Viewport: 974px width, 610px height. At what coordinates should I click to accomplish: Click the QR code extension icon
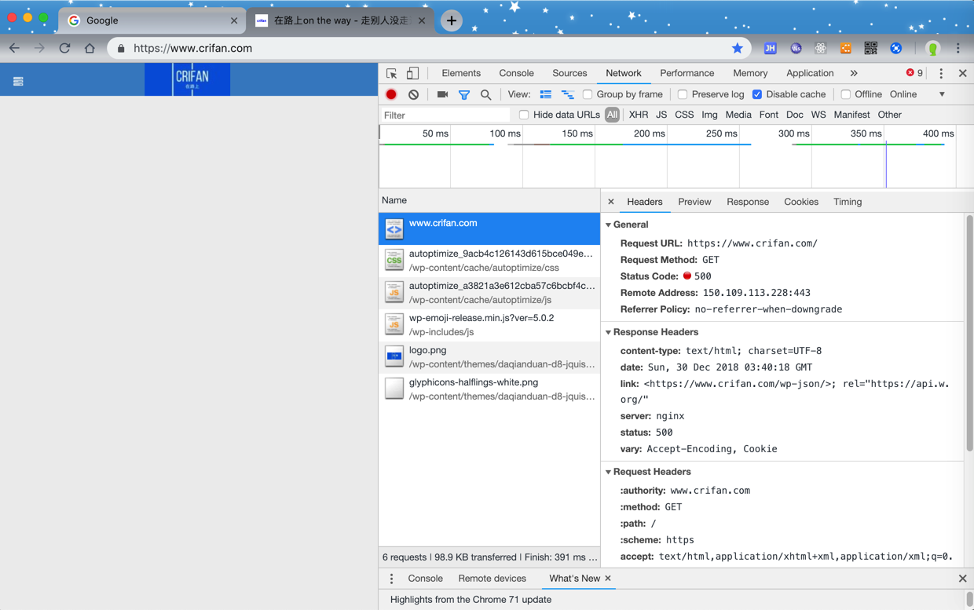(870, 48)
